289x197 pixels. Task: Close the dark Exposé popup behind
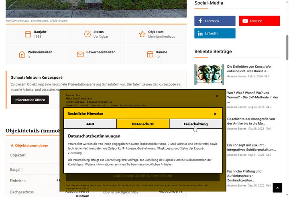tap(217, 96)
